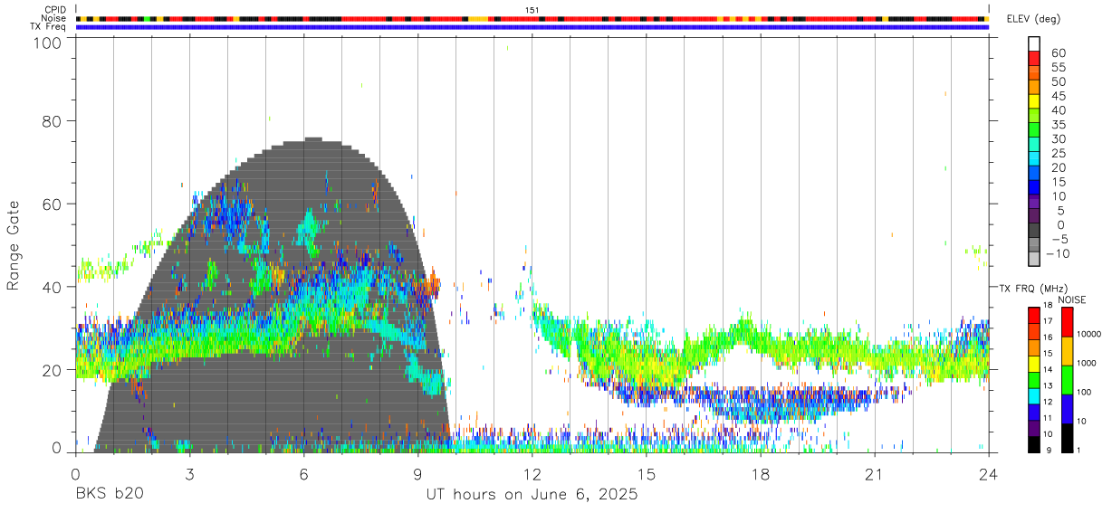Click the "10000" label on NOISE scale
Screen dimensions: 1112x513
click(1088, 334)
